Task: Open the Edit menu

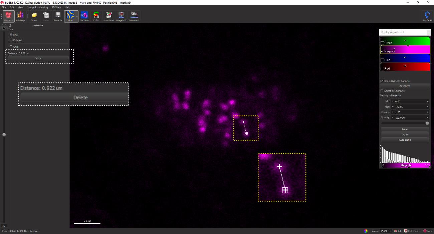Action: pyautogui.click(x=12, y=7)
